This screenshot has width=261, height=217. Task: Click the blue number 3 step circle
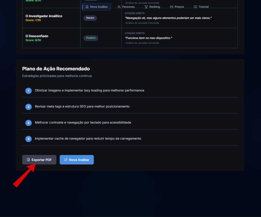[28, 123]
